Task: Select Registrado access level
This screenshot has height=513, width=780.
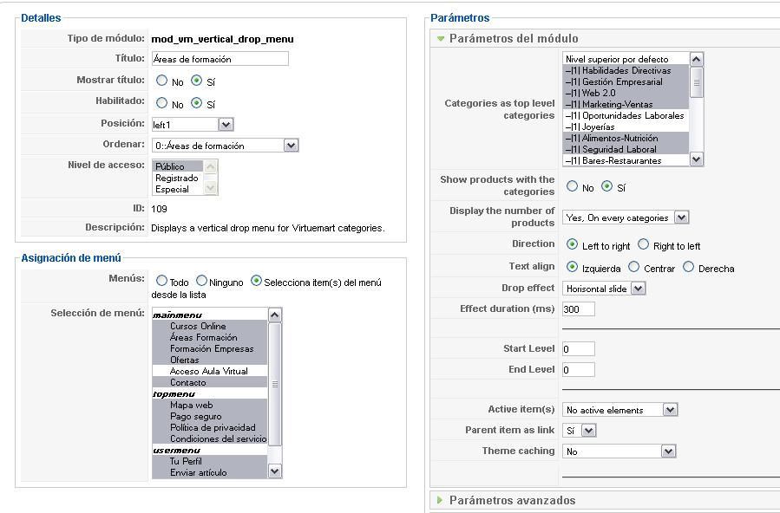Action: pos(178,178)
